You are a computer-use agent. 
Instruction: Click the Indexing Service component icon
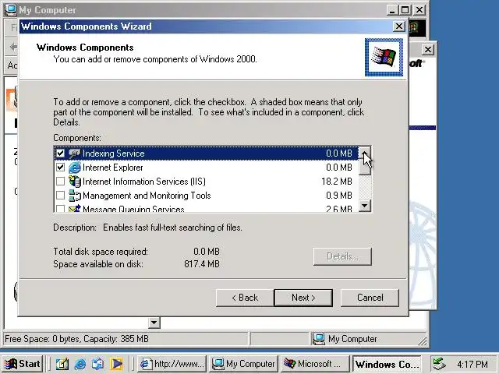click(x=75, y=153)
